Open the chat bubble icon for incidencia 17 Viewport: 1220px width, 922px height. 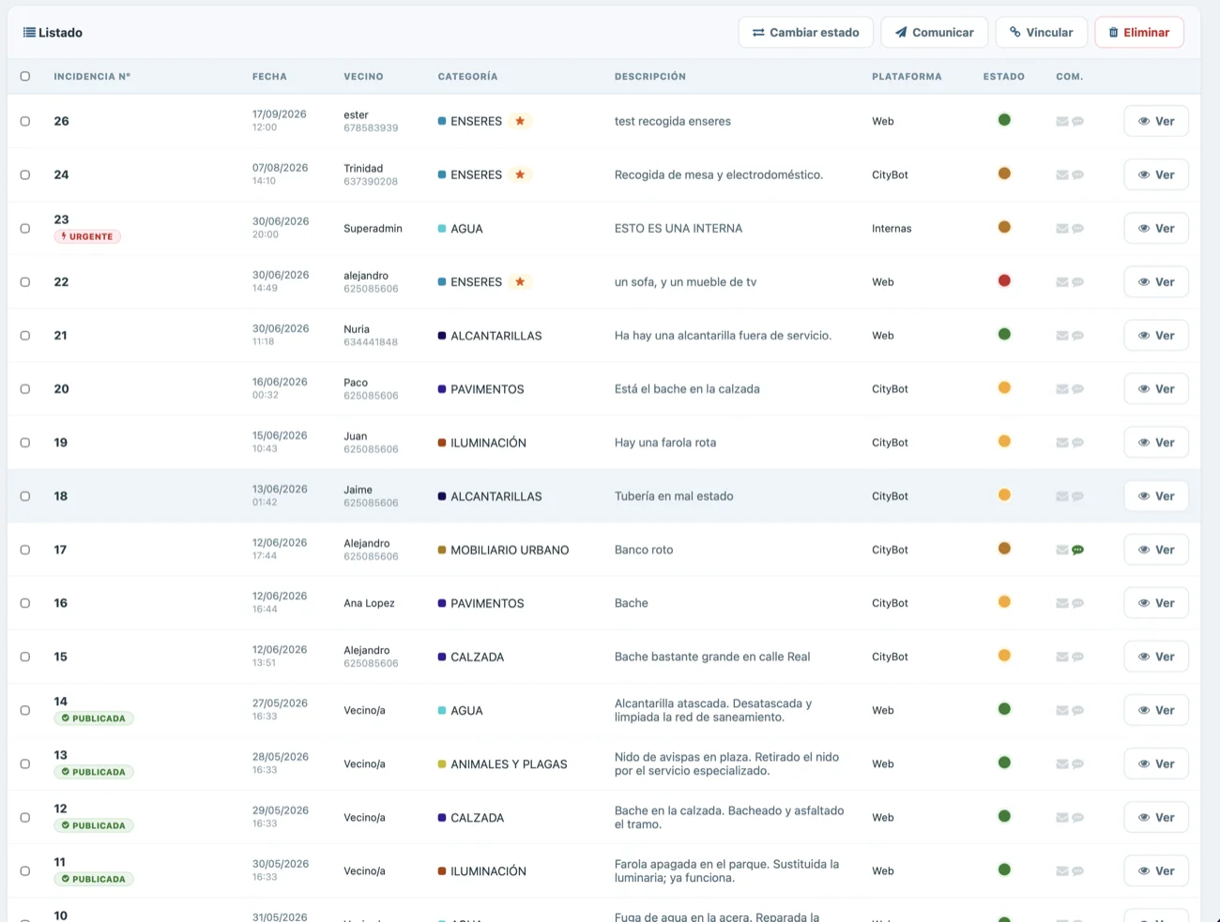pos(1078,550)
